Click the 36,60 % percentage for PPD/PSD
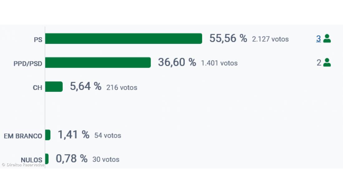Screen dimensions: 343x193 click(x=177, y=63)
